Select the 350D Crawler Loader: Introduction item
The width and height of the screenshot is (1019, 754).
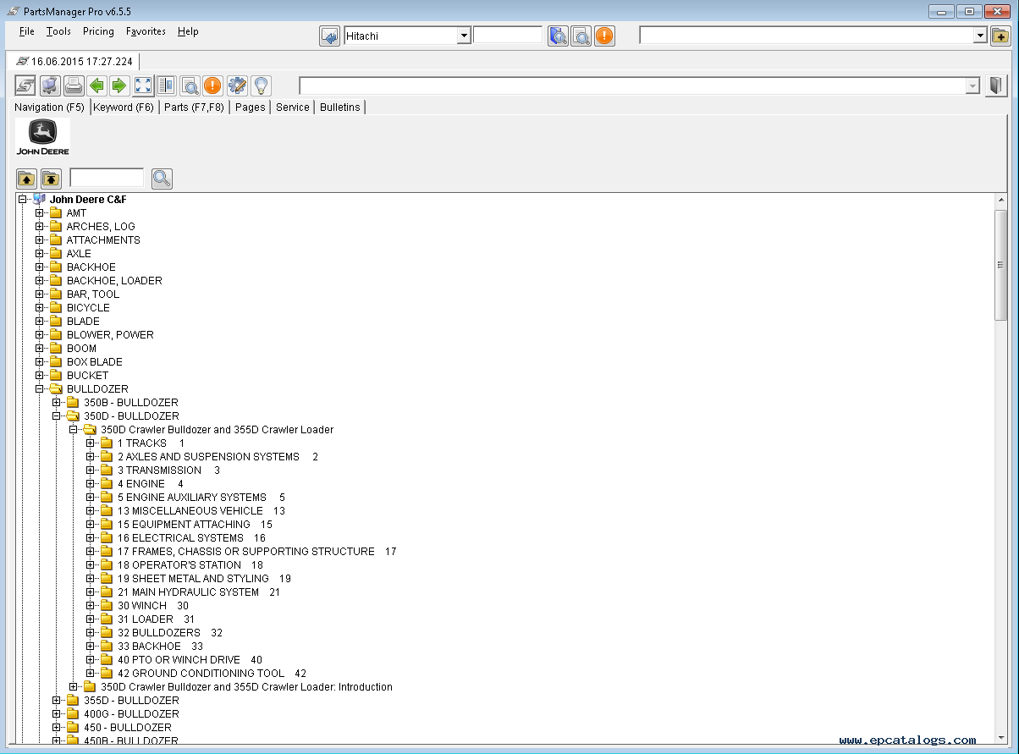tap(246, 687)
